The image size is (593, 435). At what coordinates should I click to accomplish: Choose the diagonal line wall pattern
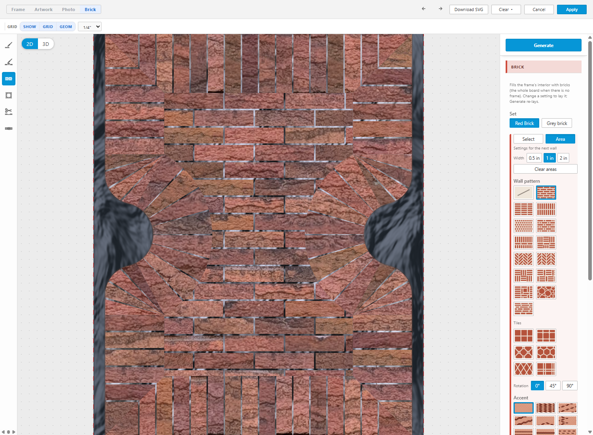point(523,193)
